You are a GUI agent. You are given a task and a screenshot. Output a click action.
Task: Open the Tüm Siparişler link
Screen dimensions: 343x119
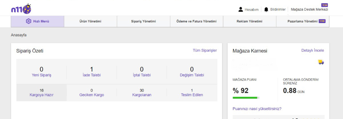pyautogui.click(x=205, y=50)
